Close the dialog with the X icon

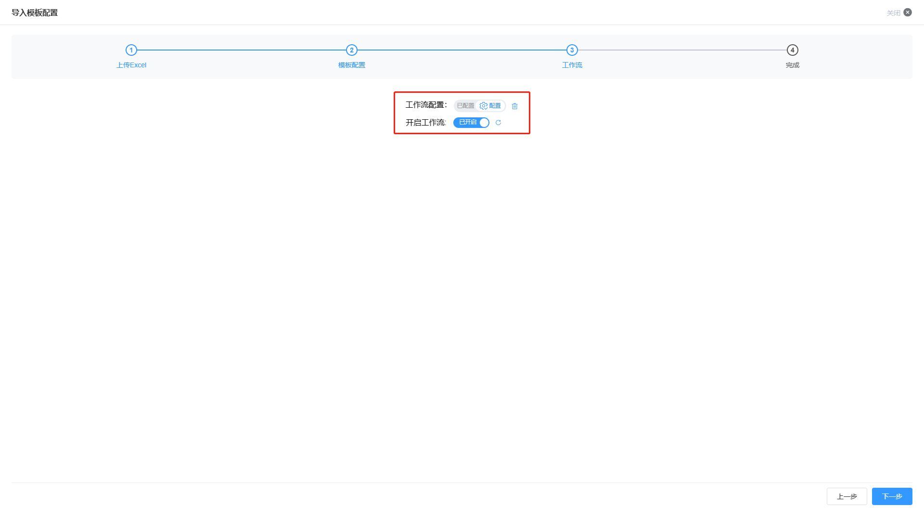(908, 13)
